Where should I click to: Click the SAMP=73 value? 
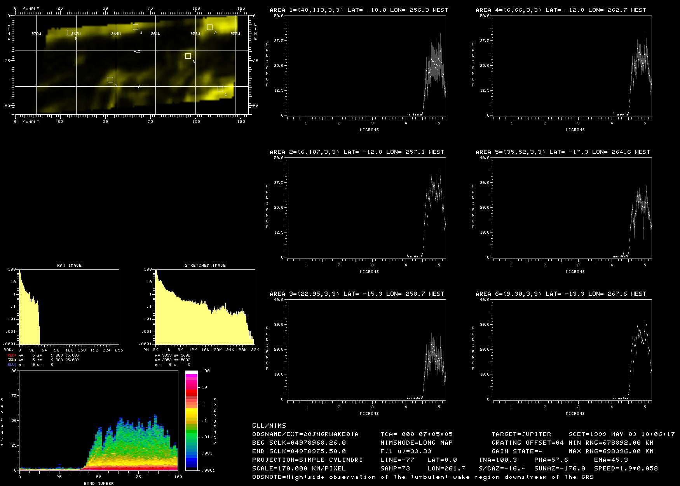(395, 468)
